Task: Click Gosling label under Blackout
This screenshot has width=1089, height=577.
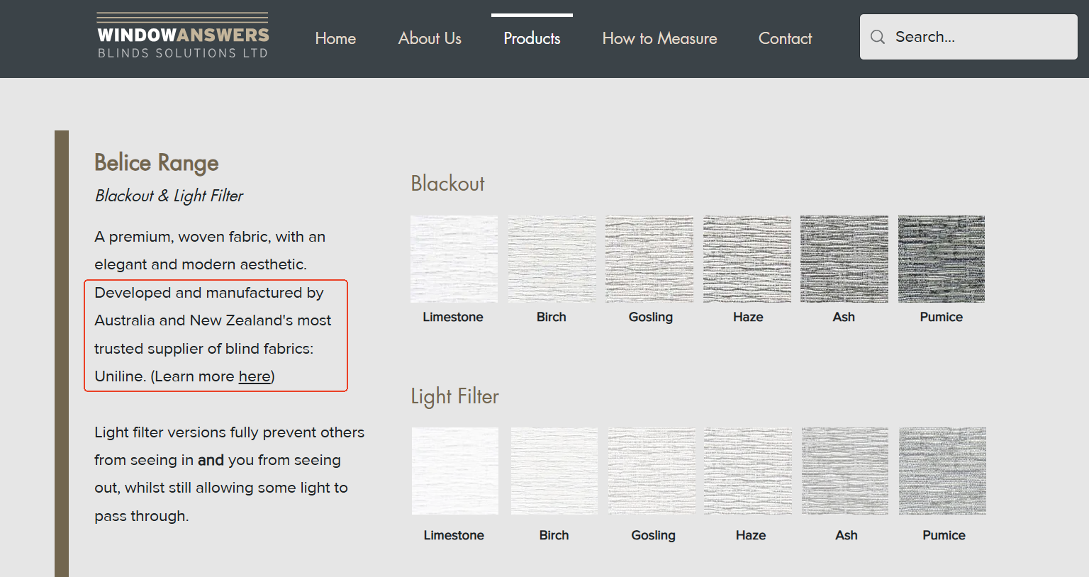Action: tap(651, 317)
